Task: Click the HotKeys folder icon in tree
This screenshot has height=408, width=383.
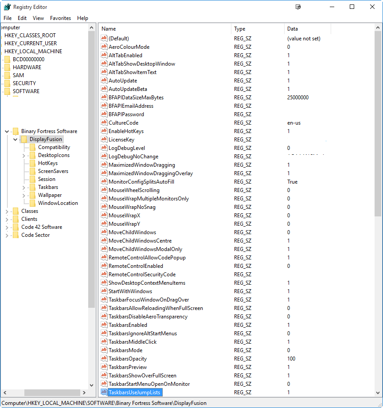Action: 32,163
